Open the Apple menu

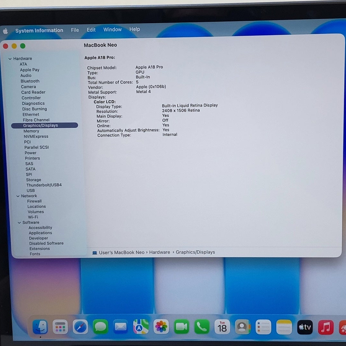click(5, 31)
